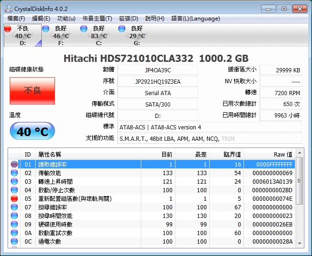Click the blue status orb of attribute 09
312x256 pixels.
pyautogui.click(x=14, y=224)
